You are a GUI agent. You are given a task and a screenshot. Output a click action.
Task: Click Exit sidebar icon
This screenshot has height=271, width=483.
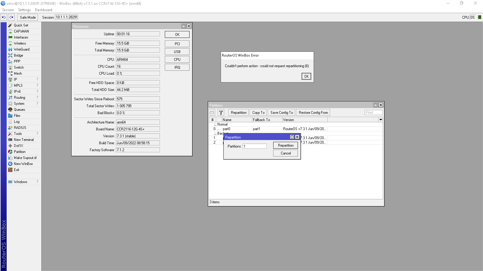tap(10, 170)
